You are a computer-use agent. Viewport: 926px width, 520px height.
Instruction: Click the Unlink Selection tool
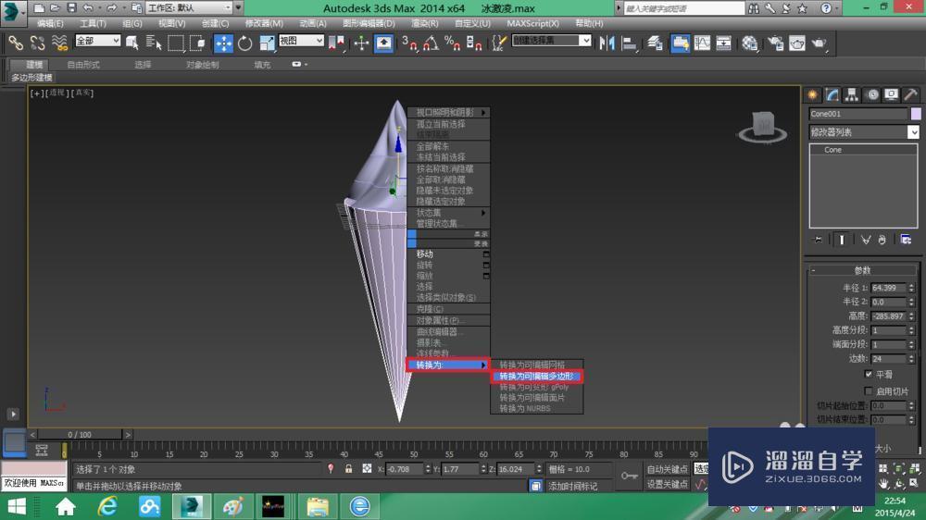tap(38, 43)
